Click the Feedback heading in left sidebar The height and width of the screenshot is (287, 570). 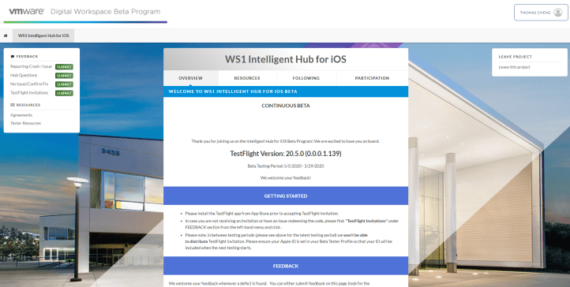click(24, 57)
